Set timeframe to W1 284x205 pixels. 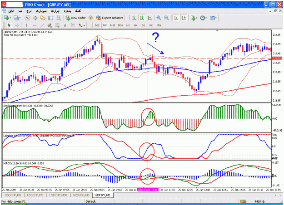tap(151, 25)
